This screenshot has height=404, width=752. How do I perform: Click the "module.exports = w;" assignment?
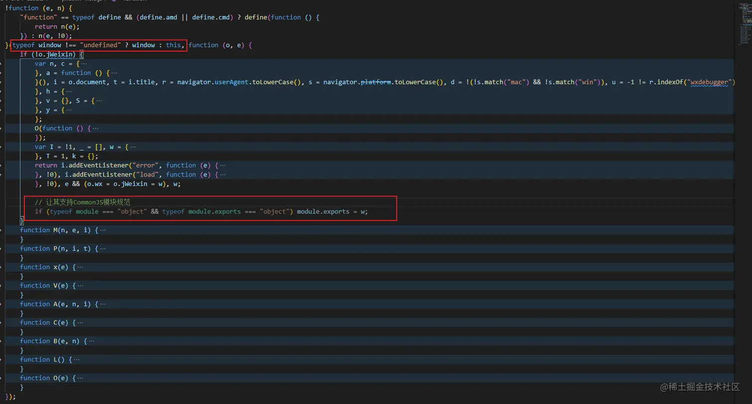pos(332,212)
